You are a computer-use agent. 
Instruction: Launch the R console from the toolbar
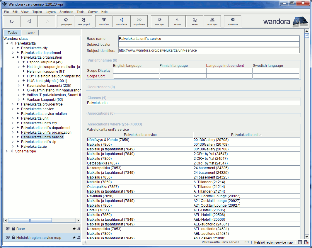(x=232, y=21)
